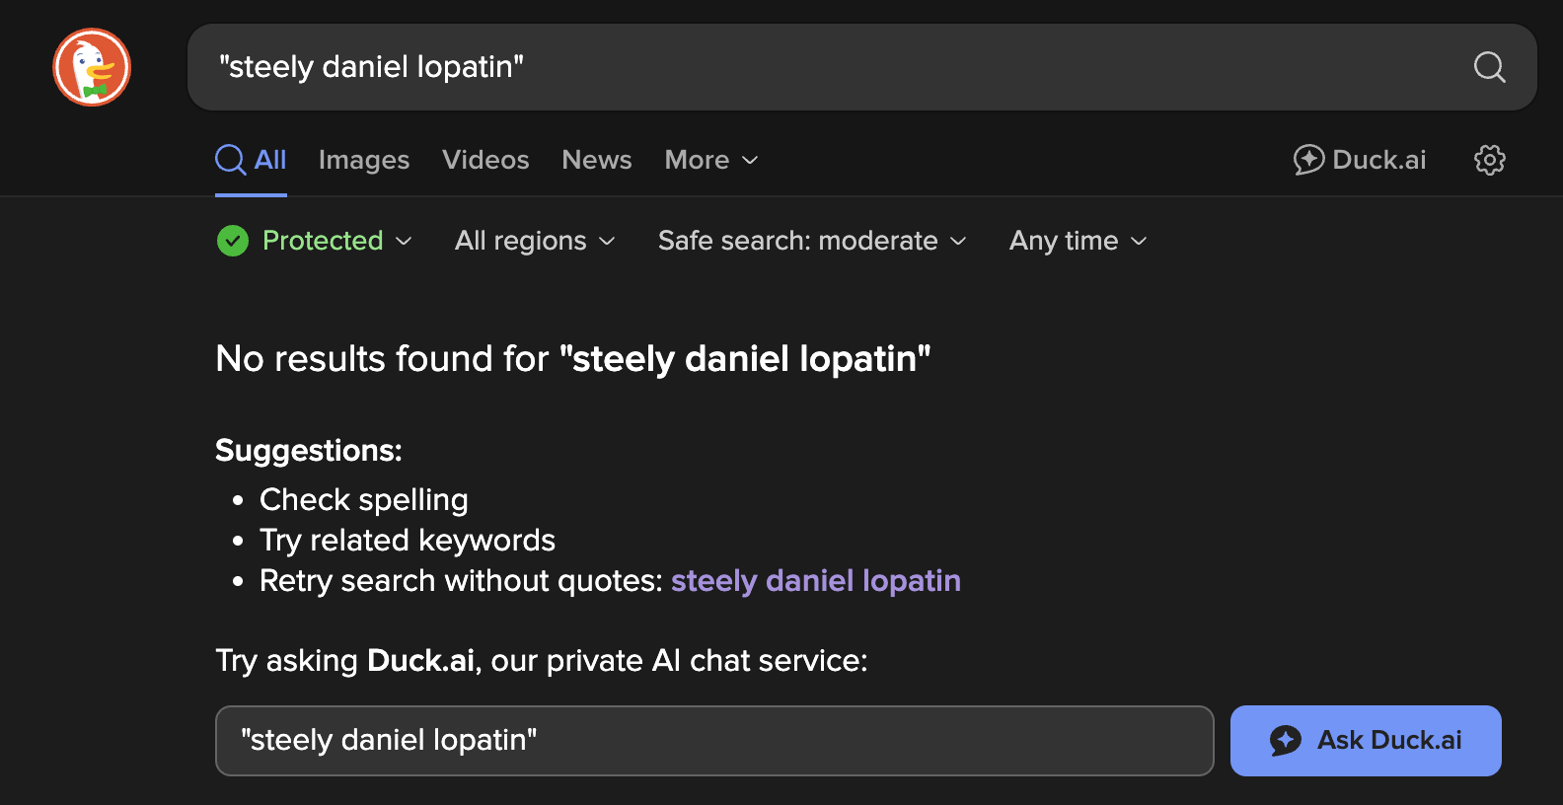Select the All results tab
Image resolution: width=1563 pixels, height=805 pixels.
click(x=269, y=160)
